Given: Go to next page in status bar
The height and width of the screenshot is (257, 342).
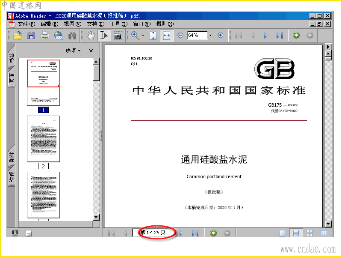Looking at the screenshot, I should click(x=181, y=233).
